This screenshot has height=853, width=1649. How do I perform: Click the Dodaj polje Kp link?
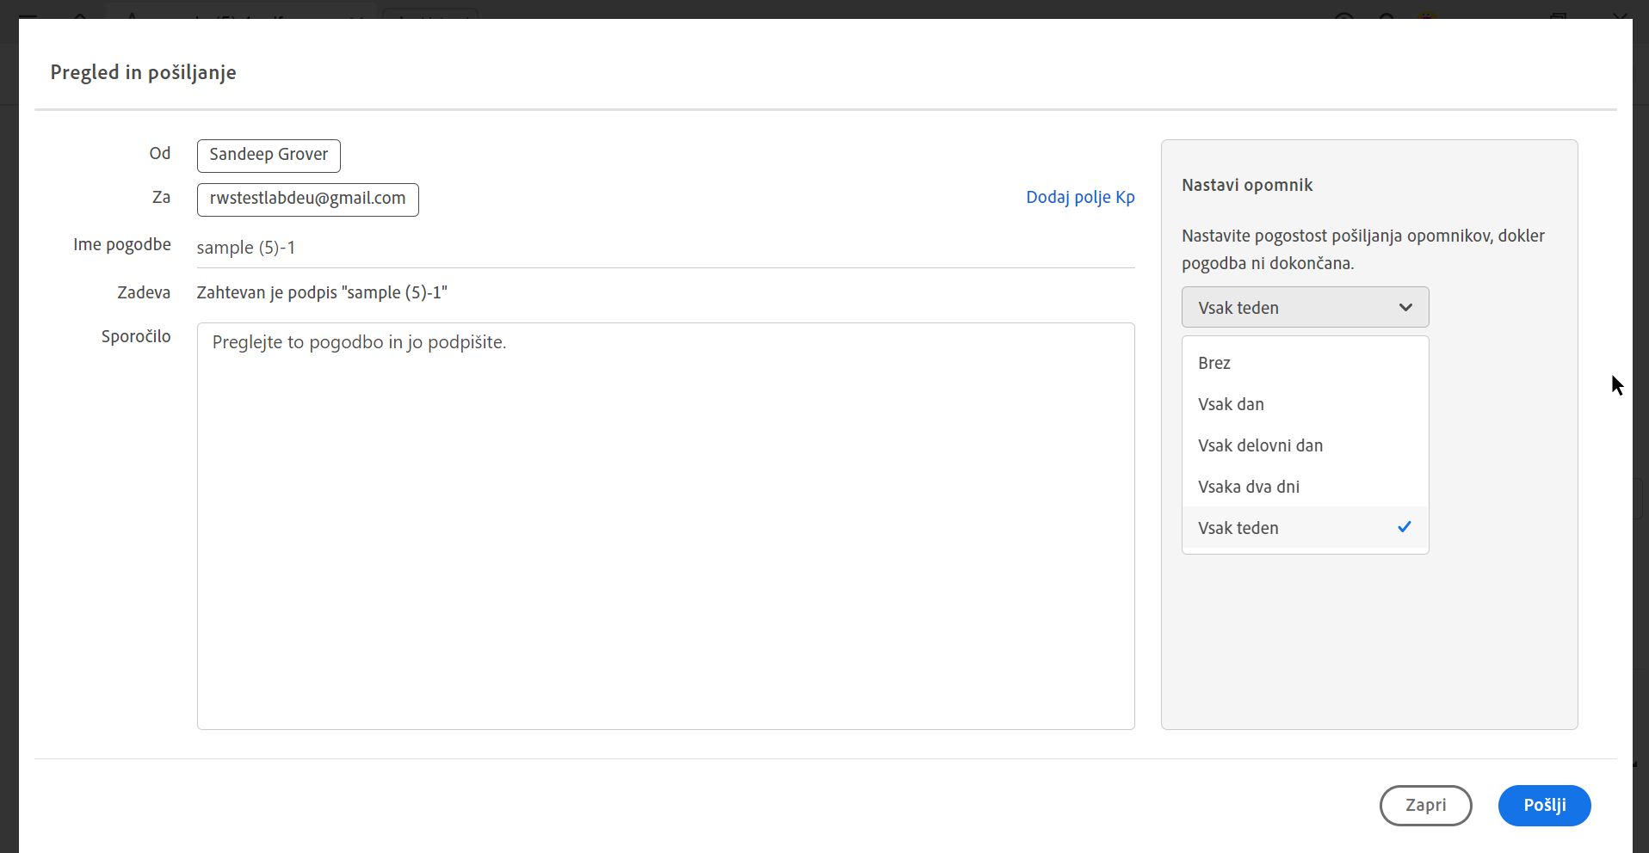[x=1080, y=197]
